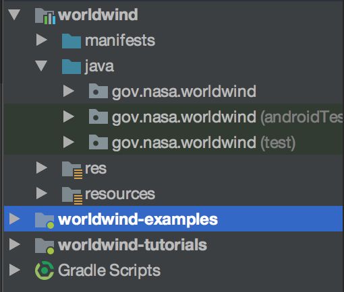Viewport: 344px width, 292px height.
Task: Select the resources folder label
Action: pyautogui.click(x=120, y=194)
